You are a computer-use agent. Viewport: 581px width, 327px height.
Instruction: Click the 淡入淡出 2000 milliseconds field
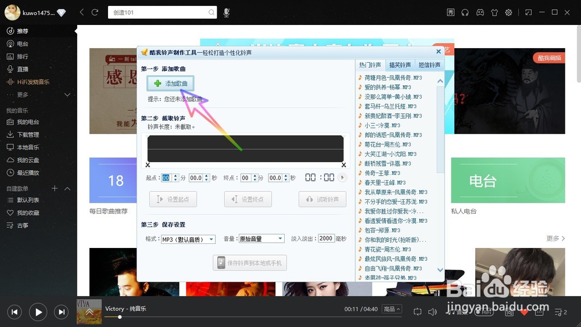click(326, 239)
